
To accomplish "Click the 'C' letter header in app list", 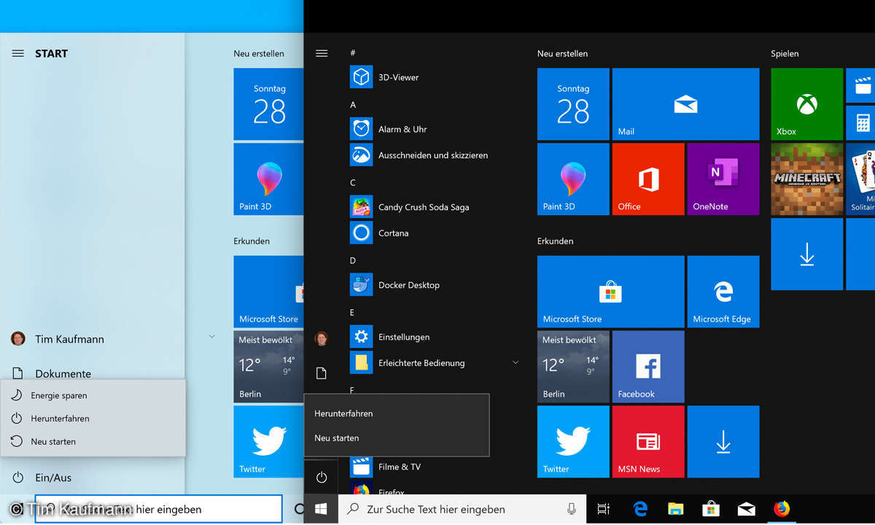I will tap(353, 183).
